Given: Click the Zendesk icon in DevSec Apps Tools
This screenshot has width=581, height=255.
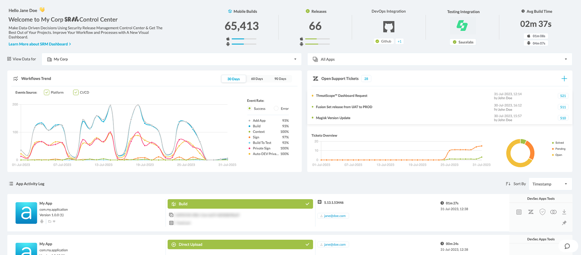Looking at the screenshot, I should [531, 212].
